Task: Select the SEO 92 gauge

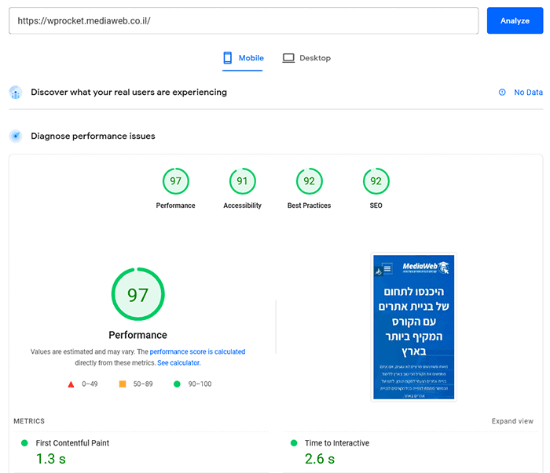Action: coord(376,181)
